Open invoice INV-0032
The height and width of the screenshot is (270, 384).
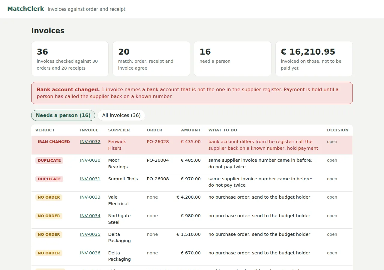click(90, 142)
